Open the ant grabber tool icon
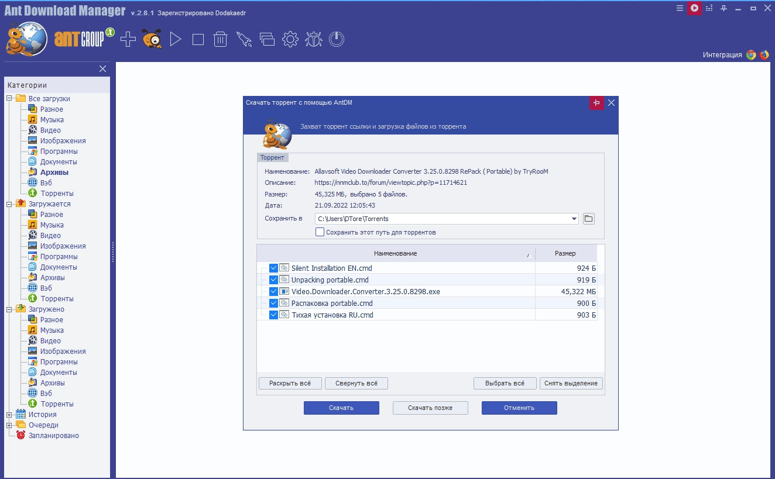 coord(152,39)
